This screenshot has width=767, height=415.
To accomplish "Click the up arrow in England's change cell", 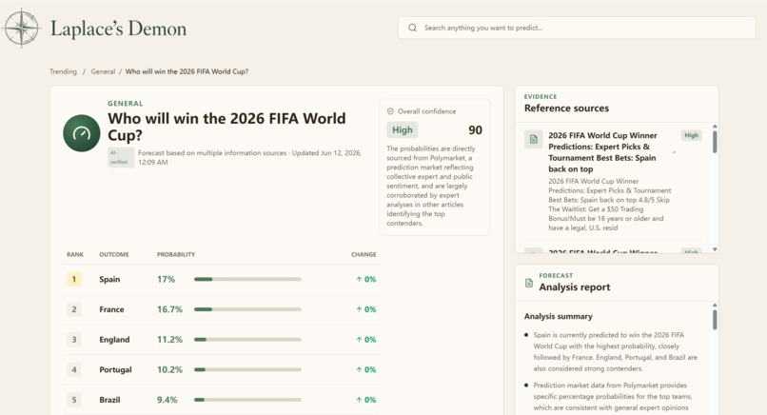I will coord(359,340).
